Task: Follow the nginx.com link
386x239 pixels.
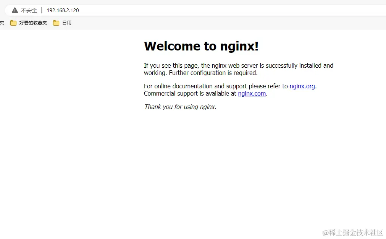Action: (252, 93)
